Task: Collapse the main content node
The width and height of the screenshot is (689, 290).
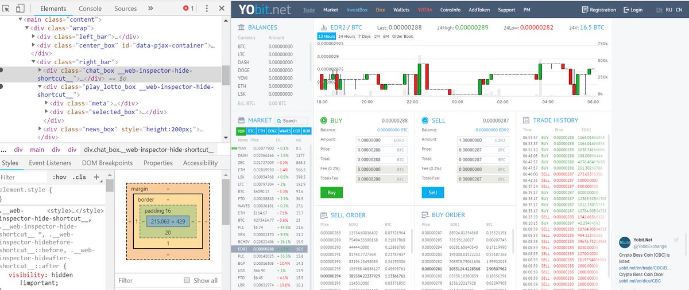Action: [x=21, y=19]
